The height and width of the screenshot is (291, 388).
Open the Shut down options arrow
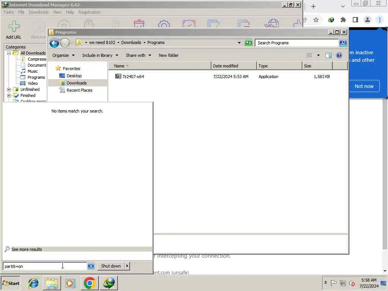127,266
